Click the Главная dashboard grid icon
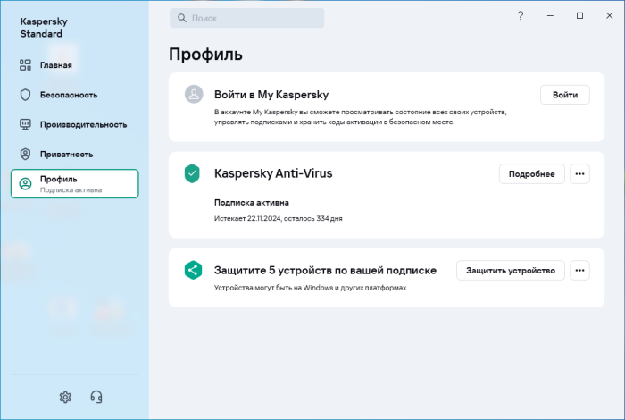Image resolution: width=625 pixels, height=420 pixels. [x=25, y=65]
